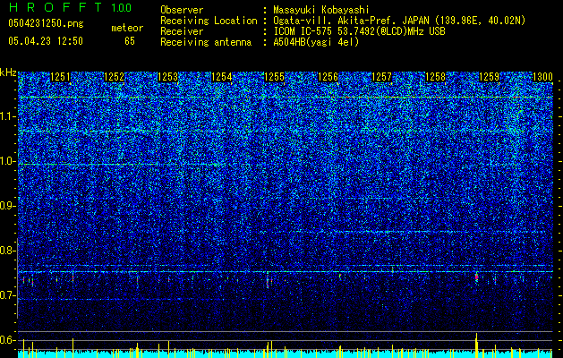
Task: Click the date stamp 05.04.23 12:50
Action: 46,41
